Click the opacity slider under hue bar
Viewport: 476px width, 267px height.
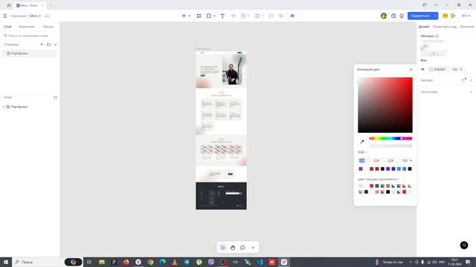coord(390,145)
